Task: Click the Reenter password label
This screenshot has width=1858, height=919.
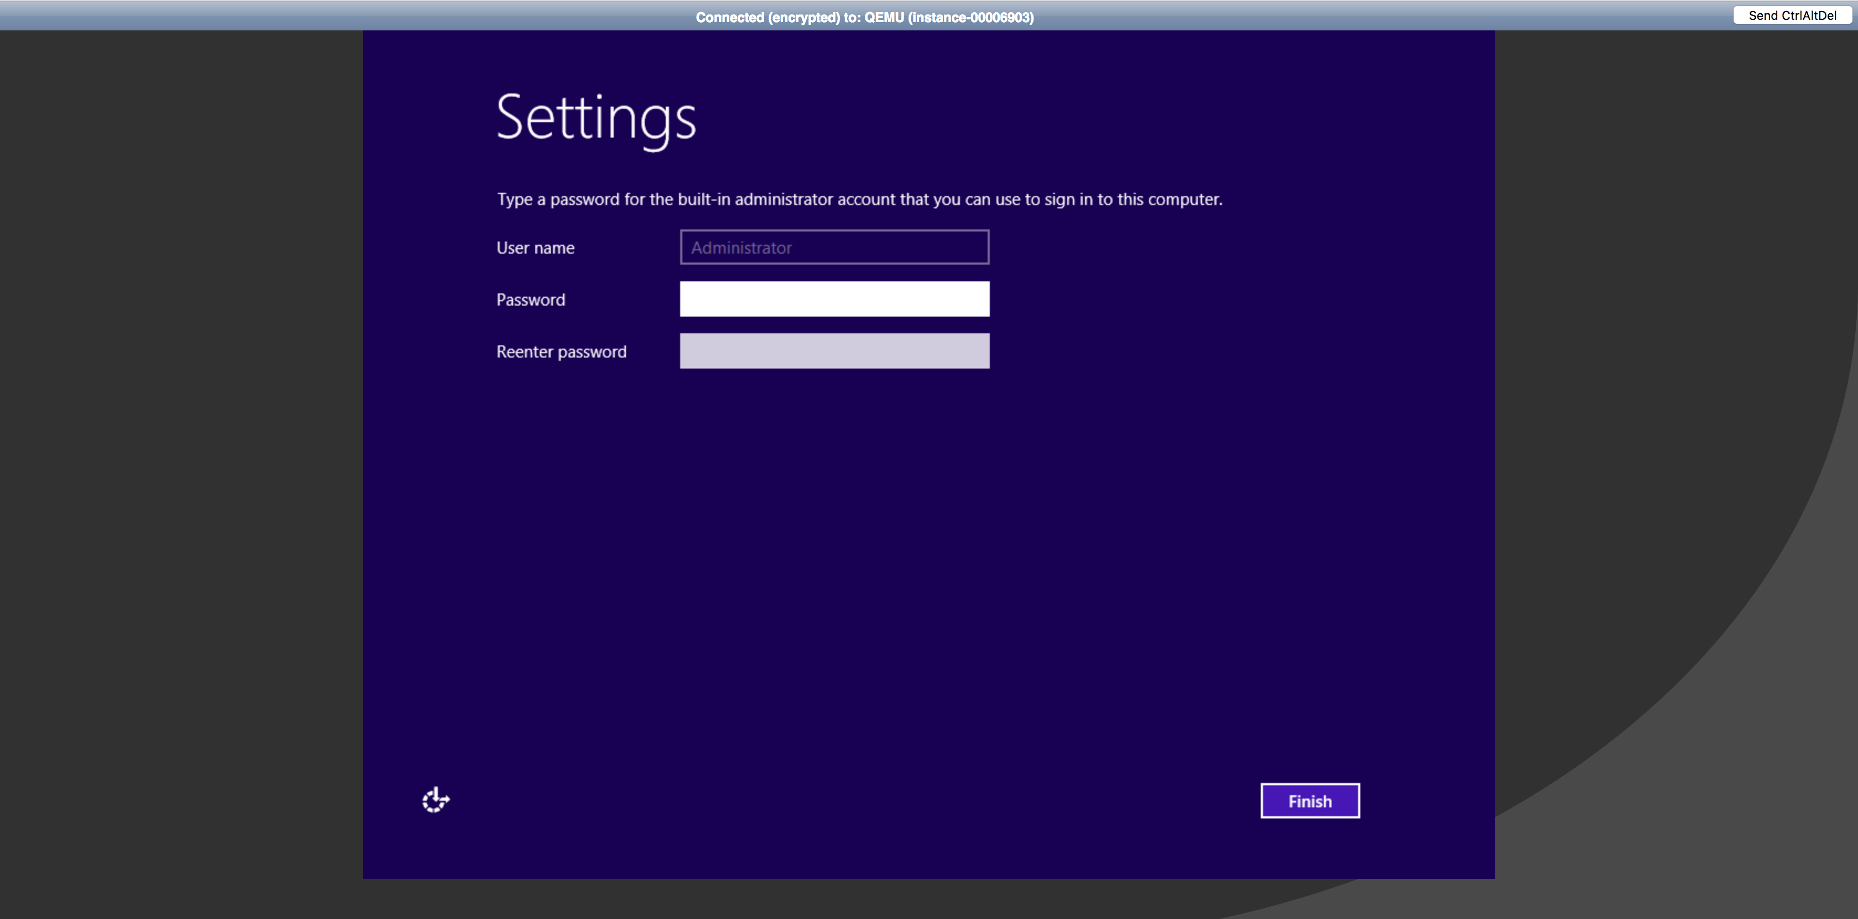Action: 561,352
